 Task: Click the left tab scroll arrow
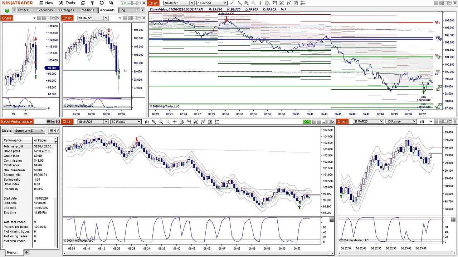[13, 10]
